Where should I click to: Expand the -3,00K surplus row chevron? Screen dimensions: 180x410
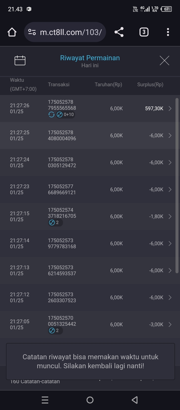pyautogui.click(x=170, y=324)
